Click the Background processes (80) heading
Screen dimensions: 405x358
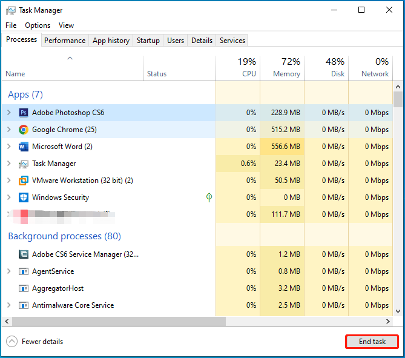coord(65,236)
